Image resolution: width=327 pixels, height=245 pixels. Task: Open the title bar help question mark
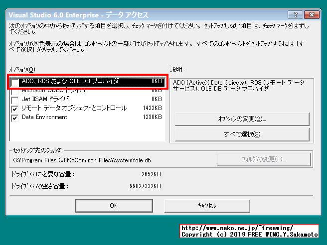[295, 15]
